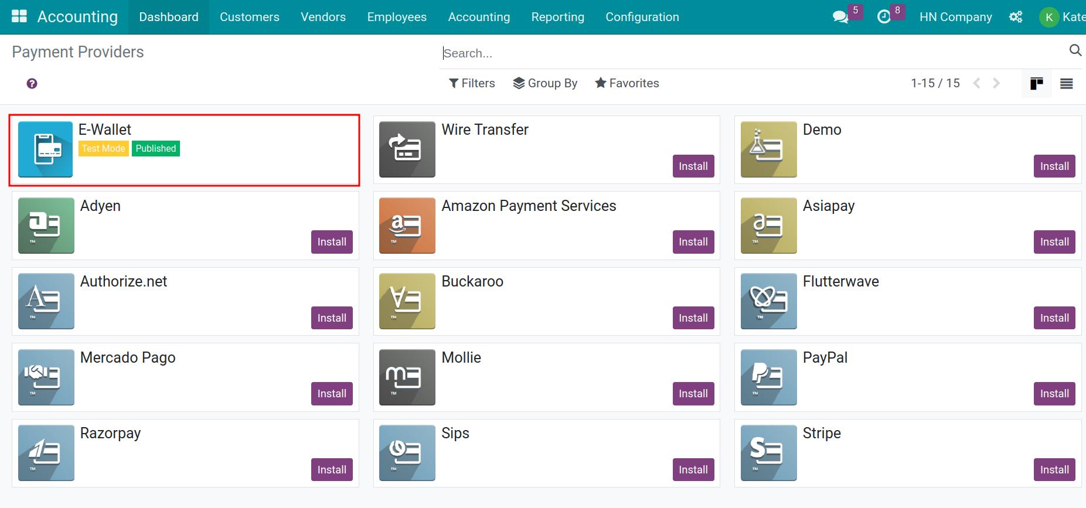
Task: Install the Buckaroo provider
Action: coord(693,318)
